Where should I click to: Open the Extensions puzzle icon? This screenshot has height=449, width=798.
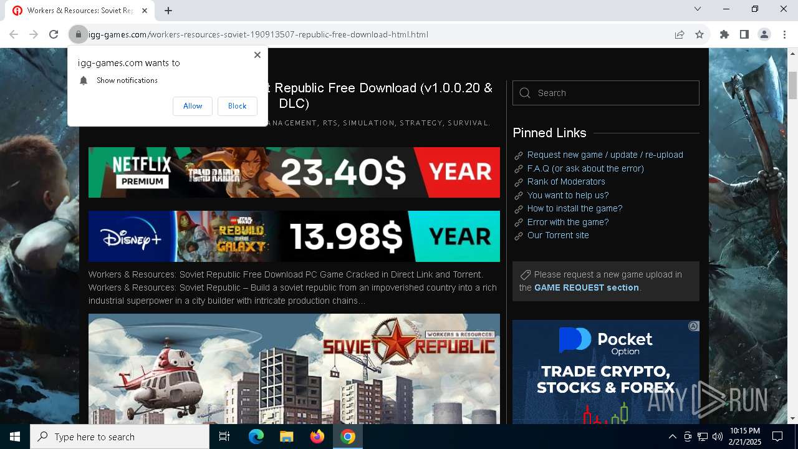(724, 34)
